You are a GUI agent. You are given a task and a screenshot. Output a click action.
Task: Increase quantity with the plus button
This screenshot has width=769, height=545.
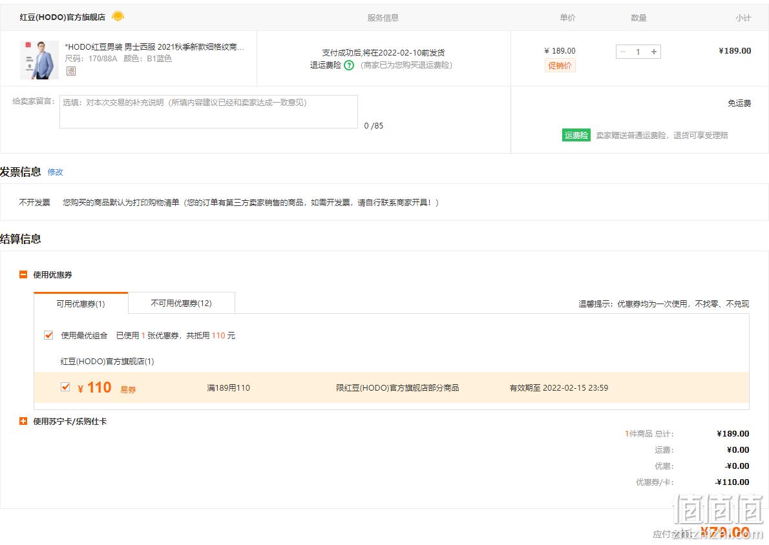[x=654, y=52]
